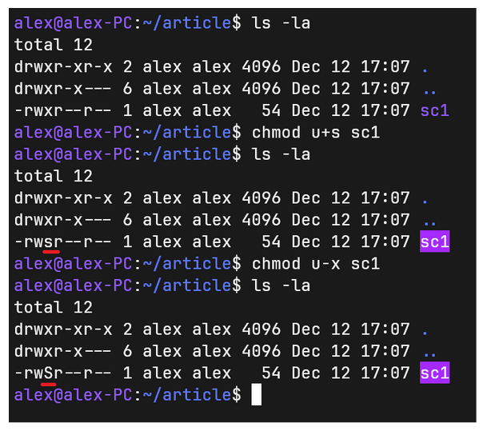Click the first 'total 12' line

pos(54,45)
